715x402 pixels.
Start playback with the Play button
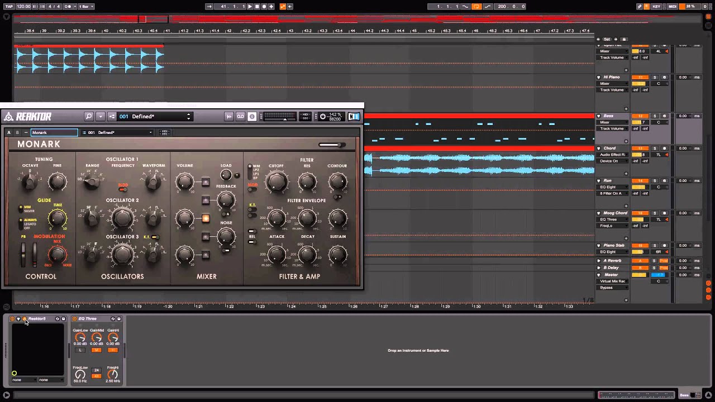[250, 7]
